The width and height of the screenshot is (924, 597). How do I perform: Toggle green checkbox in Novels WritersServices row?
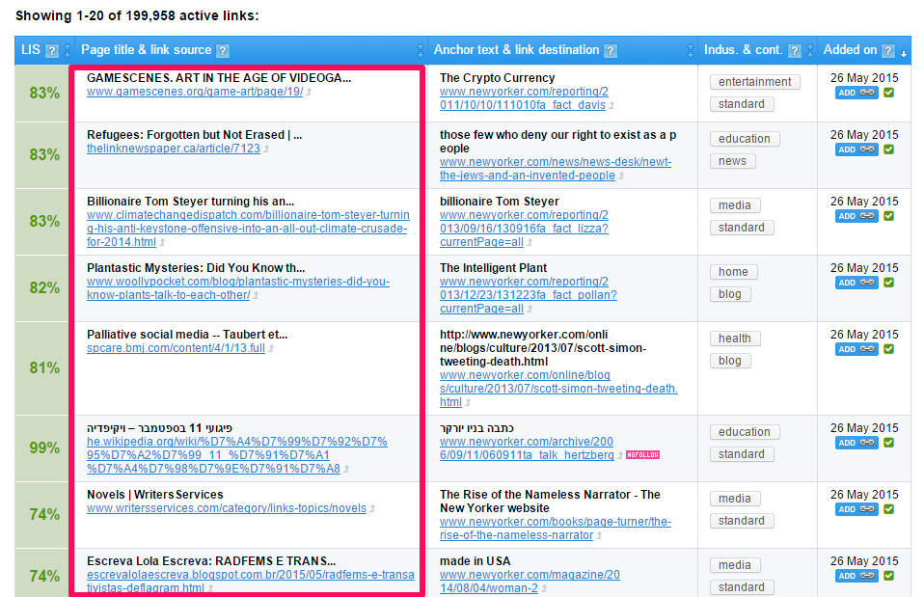click(888, 509)
